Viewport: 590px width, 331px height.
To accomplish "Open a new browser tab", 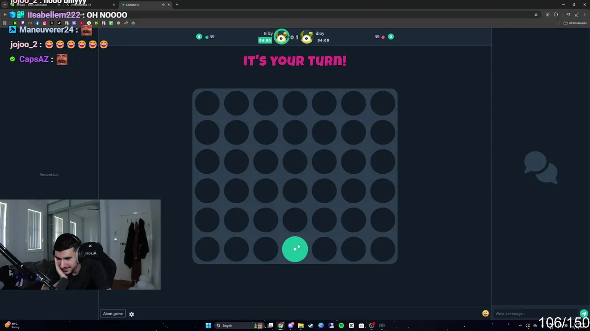I will pyautogui.click(x=177, y=5).
